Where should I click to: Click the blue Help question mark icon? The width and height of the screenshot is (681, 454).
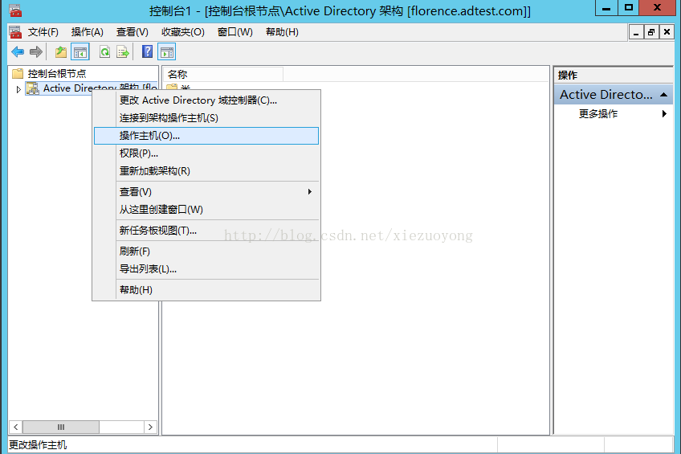(147, 51)
